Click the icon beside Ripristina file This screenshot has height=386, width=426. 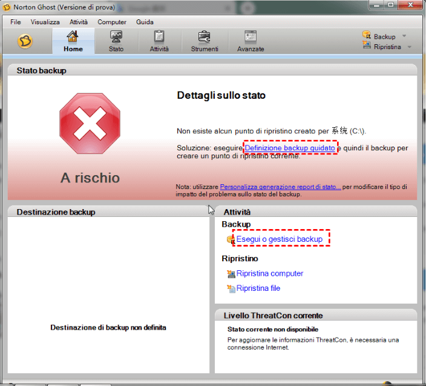coord(231,288)
